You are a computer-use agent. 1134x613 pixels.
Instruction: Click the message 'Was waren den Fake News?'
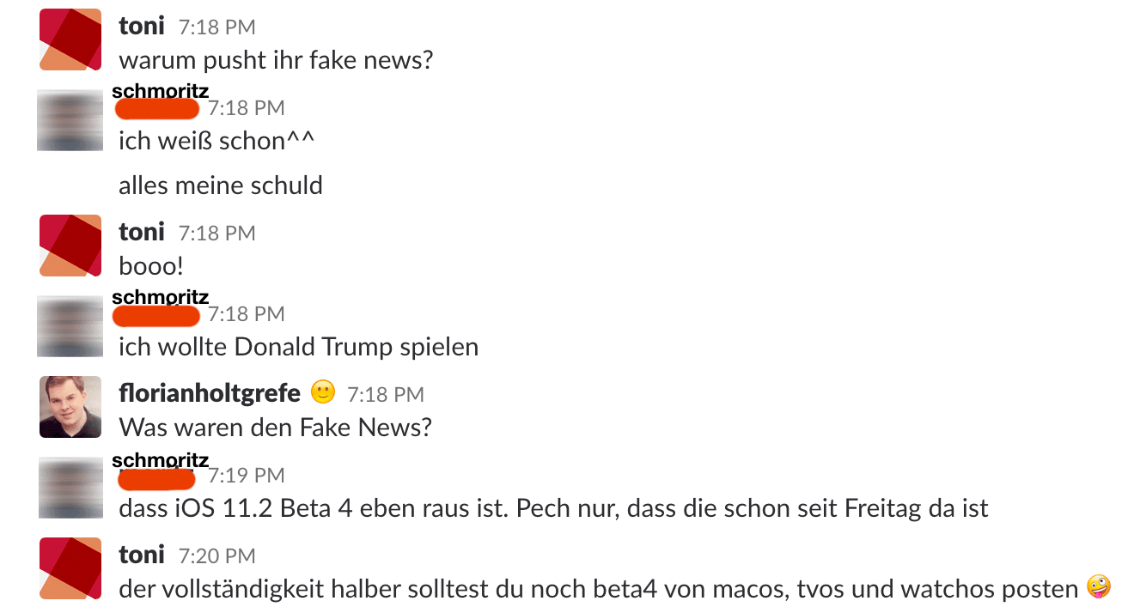point(275,427)
